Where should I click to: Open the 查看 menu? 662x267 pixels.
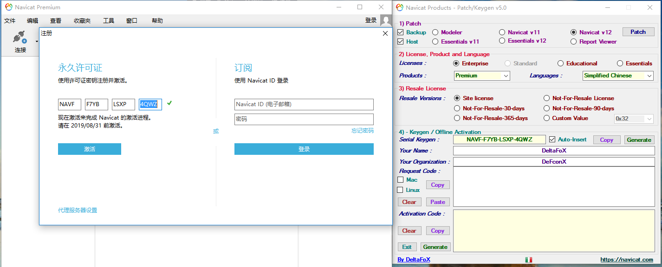click(56, 21)
